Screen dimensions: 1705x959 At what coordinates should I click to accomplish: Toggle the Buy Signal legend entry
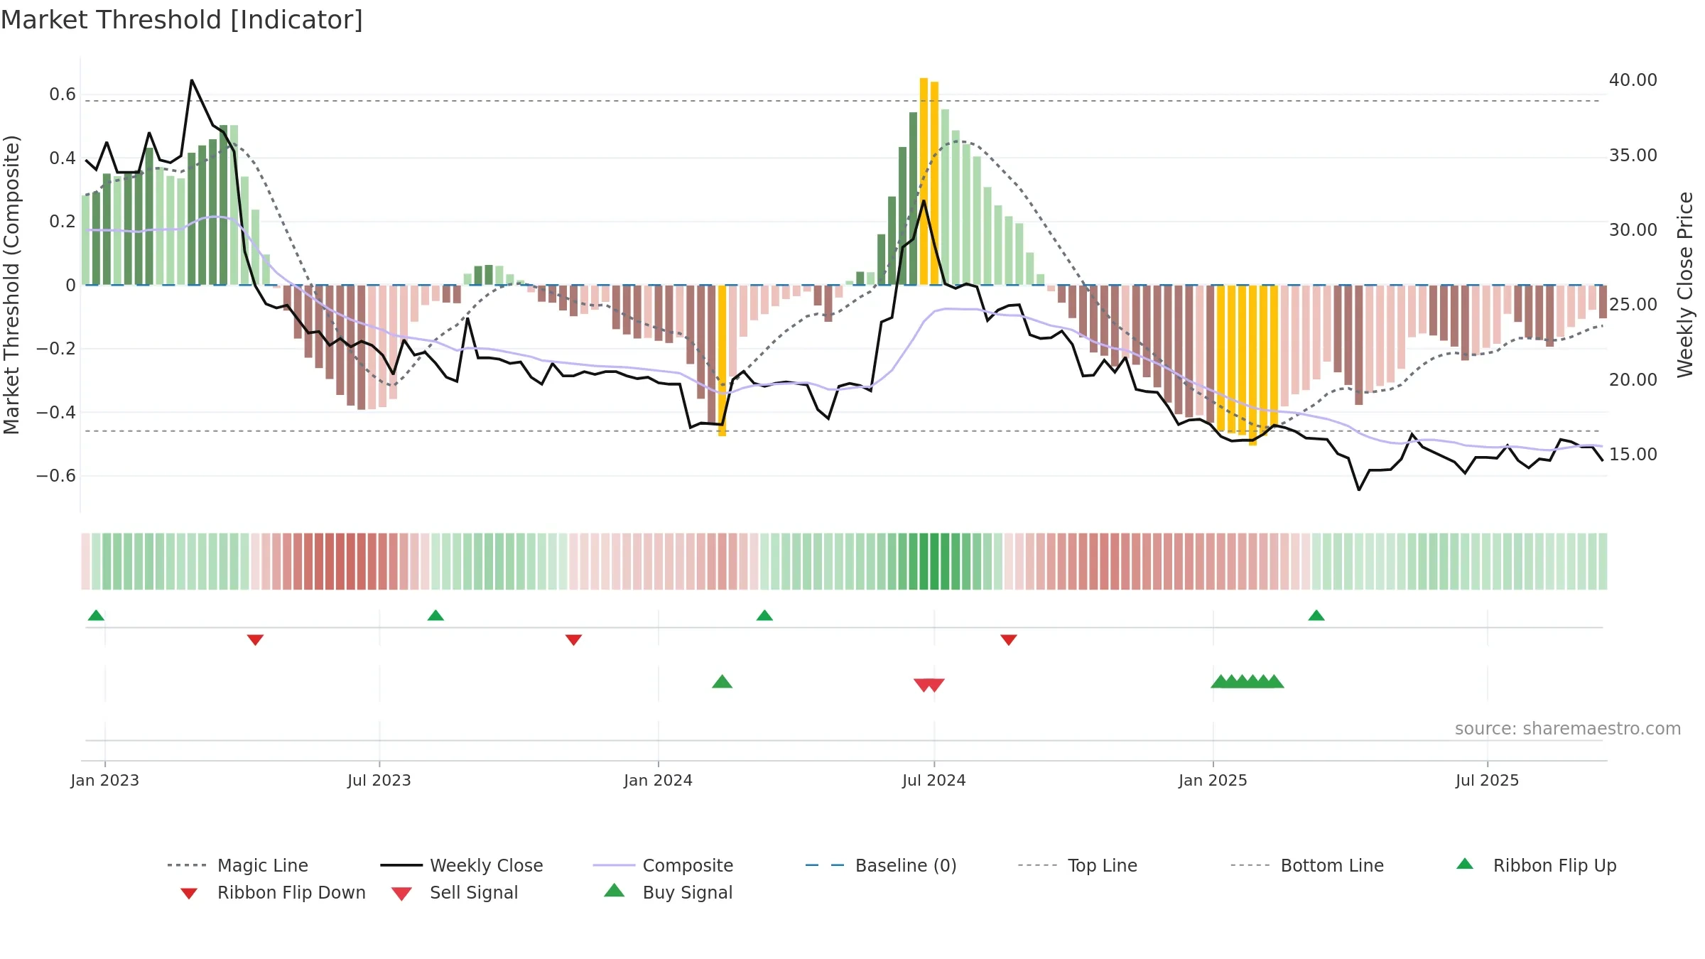(668, 892)
